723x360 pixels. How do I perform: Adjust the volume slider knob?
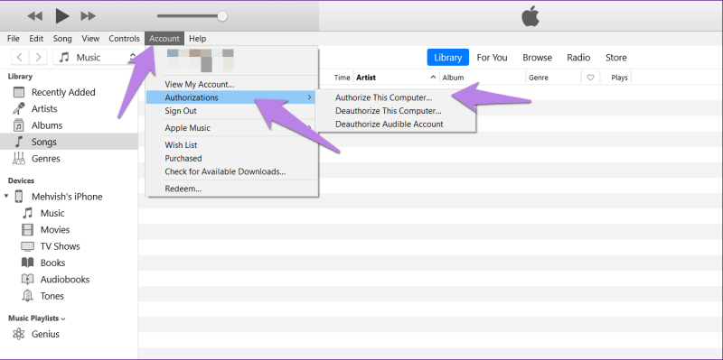tap(222, 16)
